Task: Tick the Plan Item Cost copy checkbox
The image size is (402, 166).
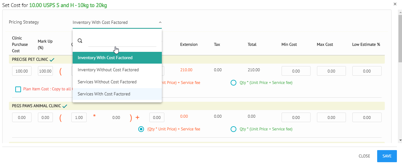Action: tap(18, 89)
